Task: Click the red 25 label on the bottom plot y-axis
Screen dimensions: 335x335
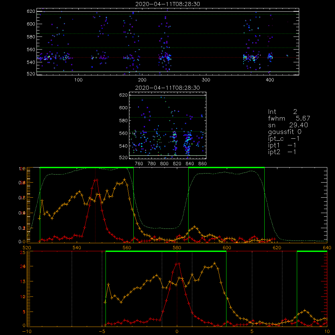Action: pyautogui.click(x=22, y=252)
